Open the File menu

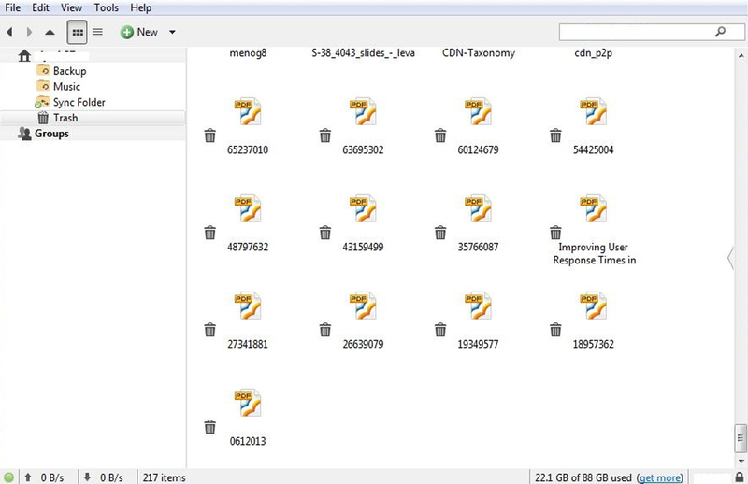pyautogui.click(x=12, y=7)
